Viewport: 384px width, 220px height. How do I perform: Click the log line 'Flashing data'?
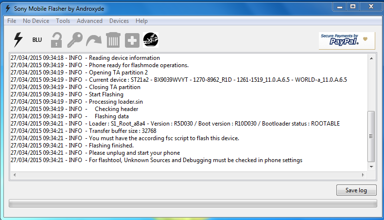70,116
